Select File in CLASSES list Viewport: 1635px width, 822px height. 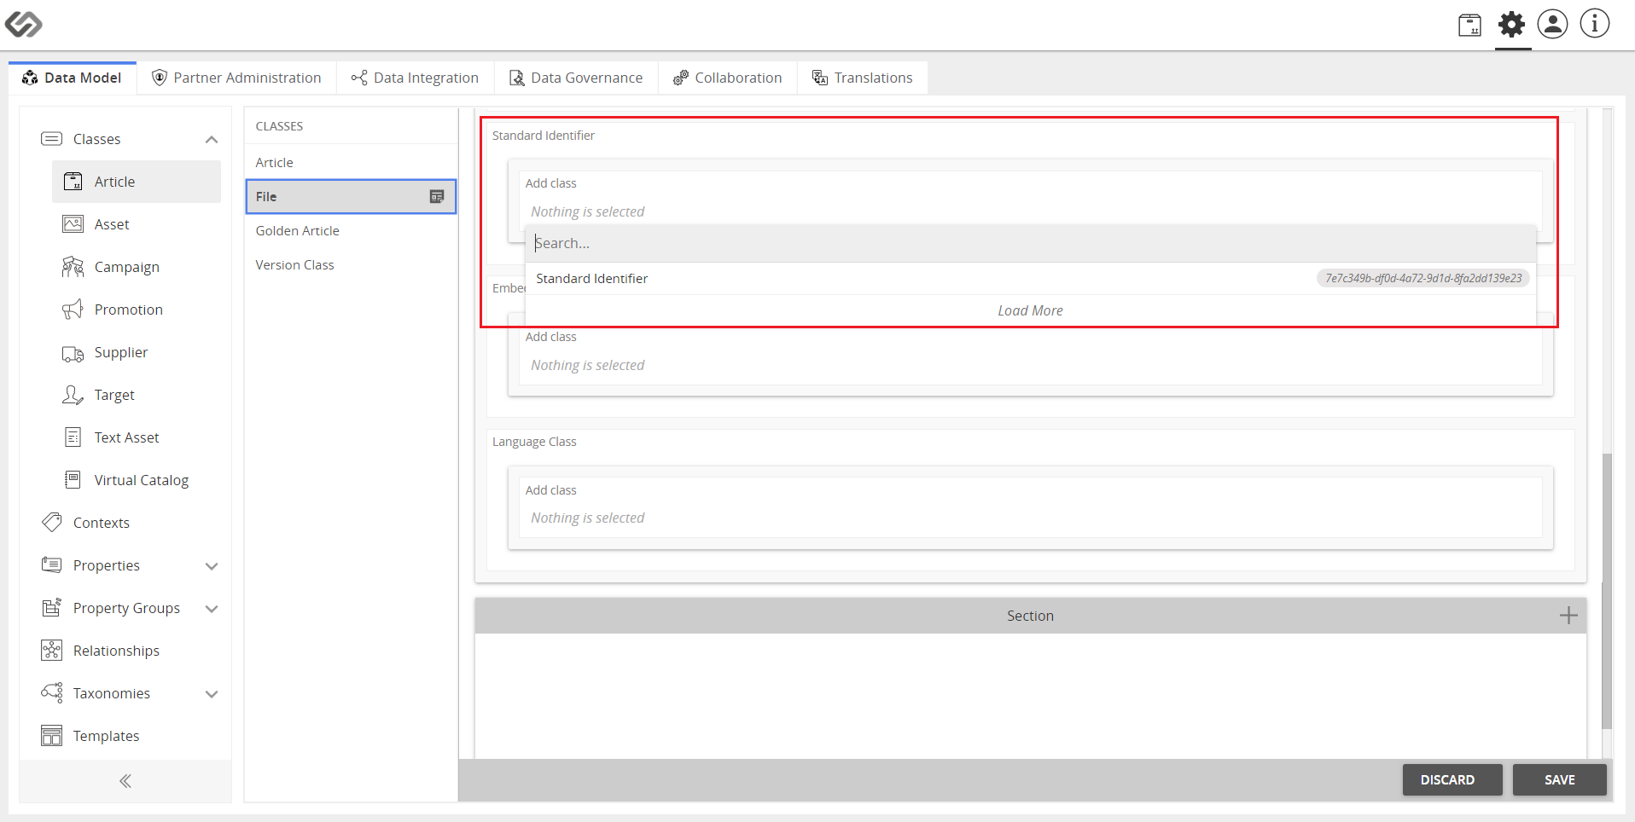[x=351, y=196]
